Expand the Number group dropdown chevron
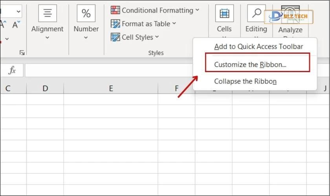Viewport: 330px width, 196px height. point(86,38)
